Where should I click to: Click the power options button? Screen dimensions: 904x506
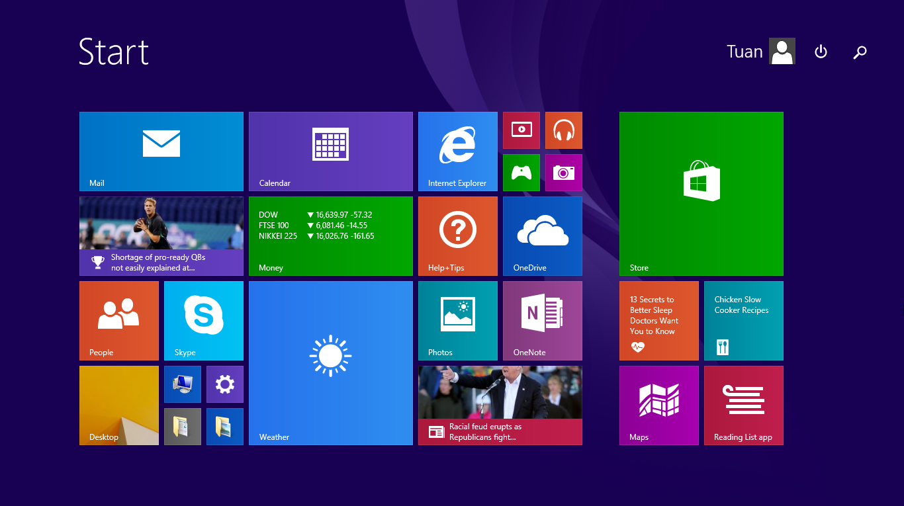tap(821, 52)
